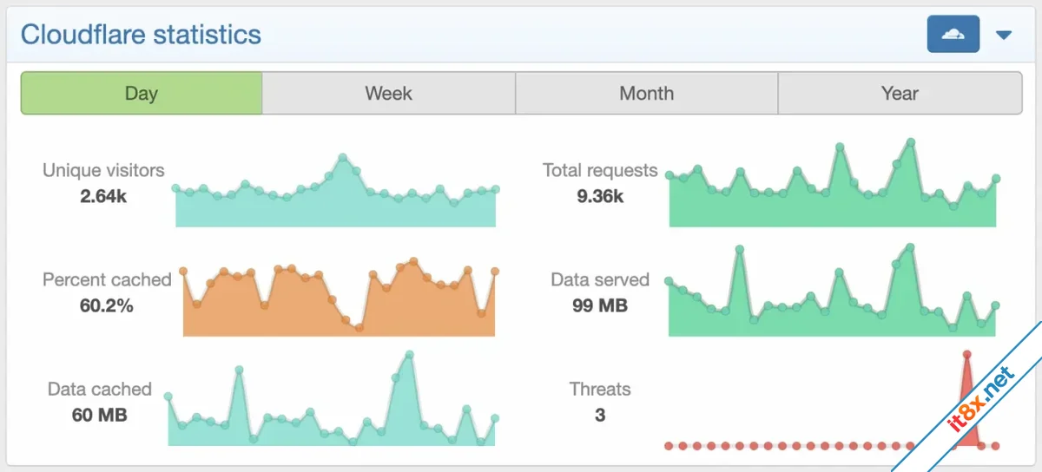Click the 60.2% percent cached value
This screenshot has width=1042, height=472.
[107, 305]
